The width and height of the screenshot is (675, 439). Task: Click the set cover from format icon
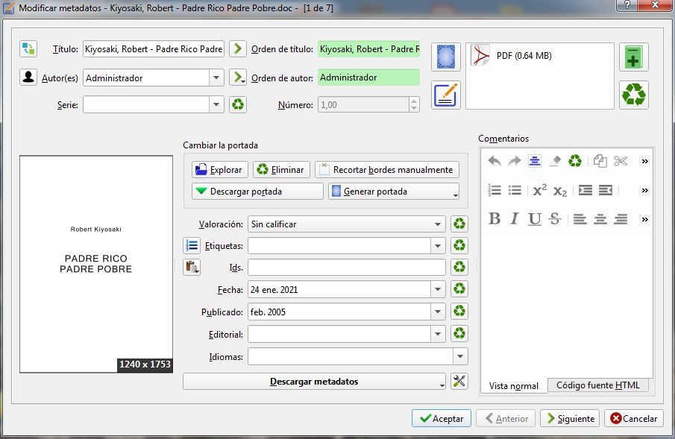coord(445,57)
